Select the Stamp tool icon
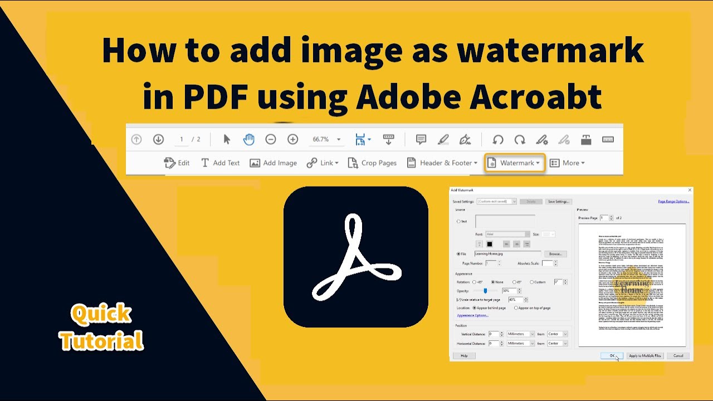The width and height of the screenshot is (713, 401). [x=586, y=140]
